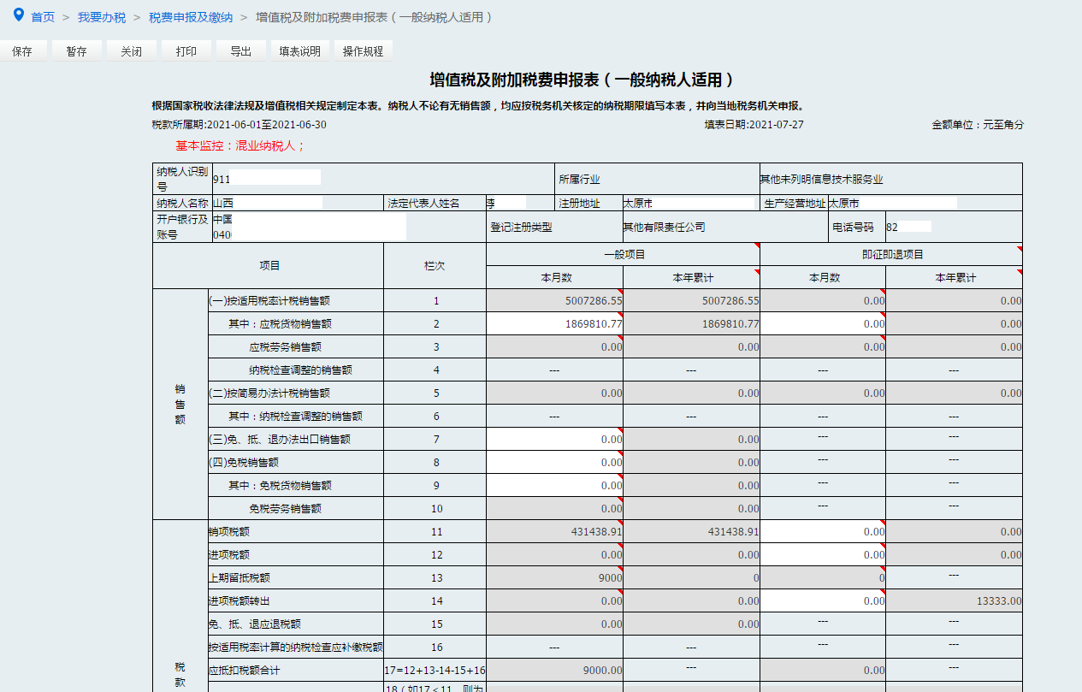Viewport: 1082px width, 692px height.
Task: Open the 我要办税 breadcrumb link
Action: tap(102, 17)
